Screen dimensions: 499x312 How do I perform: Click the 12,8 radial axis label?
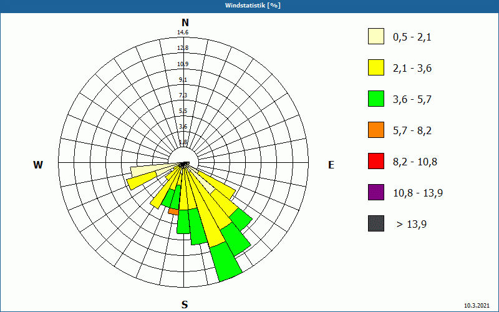[x=183, y=48]
